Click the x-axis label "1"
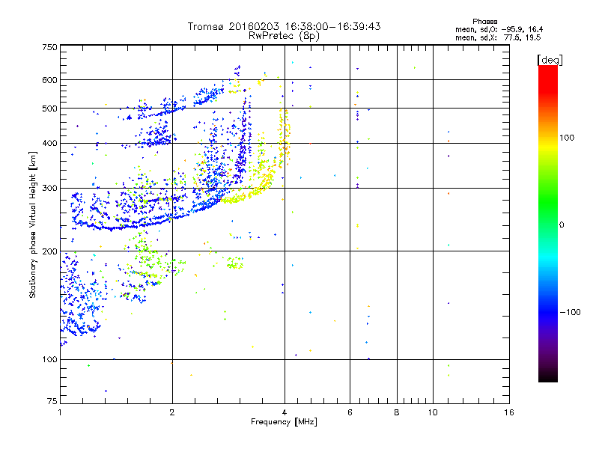This screenshot has height=449, width=599. (x=60, y=412)
